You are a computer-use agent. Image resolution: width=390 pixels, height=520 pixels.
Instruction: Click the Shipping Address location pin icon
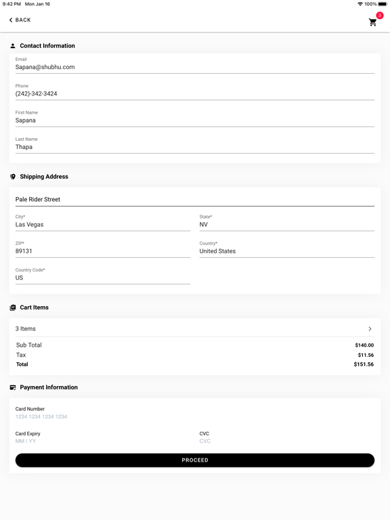[x=13, y=177]
